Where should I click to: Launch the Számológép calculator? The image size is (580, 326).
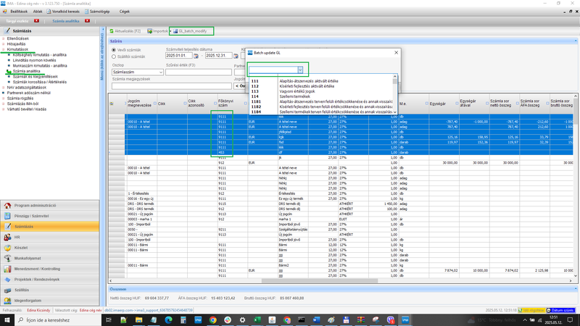point(97,12)
